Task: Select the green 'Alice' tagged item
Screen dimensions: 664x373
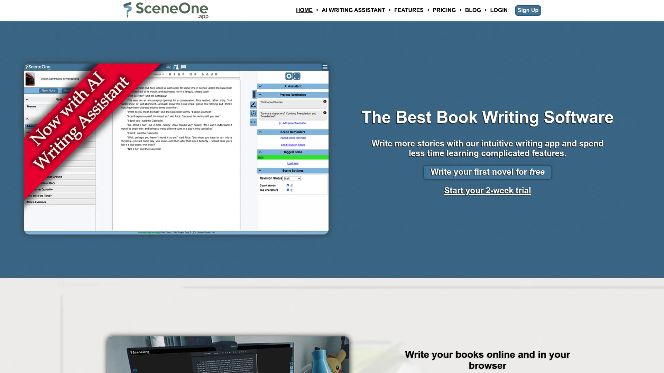Action: coord(261,157)
